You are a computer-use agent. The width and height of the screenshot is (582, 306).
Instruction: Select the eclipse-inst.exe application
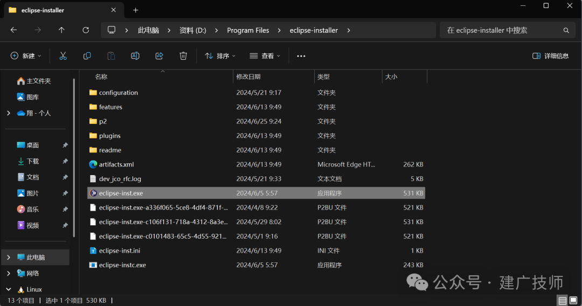[256, 193]
